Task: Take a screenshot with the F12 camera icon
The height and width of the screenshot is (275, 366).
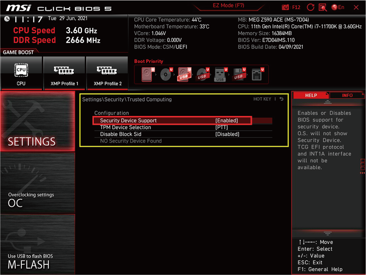Action: (291, 7)
